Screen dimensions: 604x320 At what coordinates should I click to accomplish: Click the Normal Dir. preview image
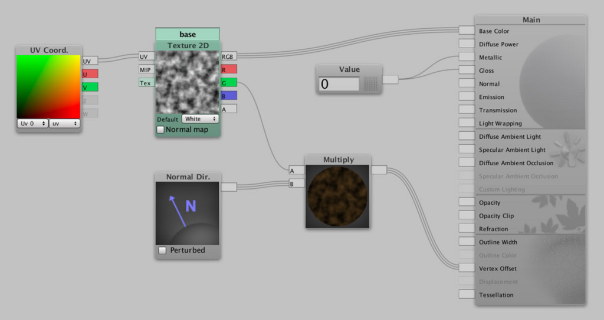187,213
